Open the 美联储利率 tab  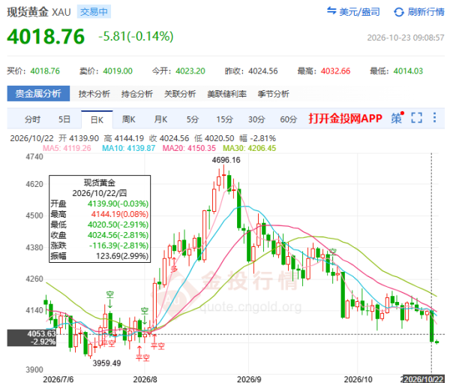click(x=226, y=94)
